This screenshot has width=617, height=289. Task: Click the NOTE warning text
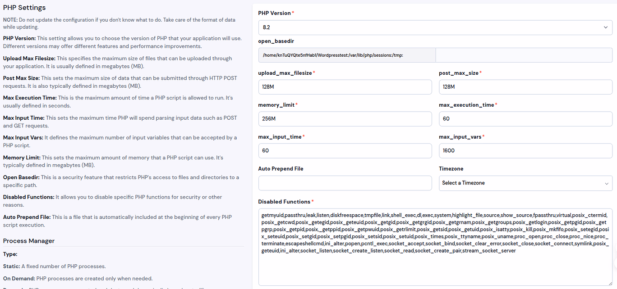[x=119, y=23]
